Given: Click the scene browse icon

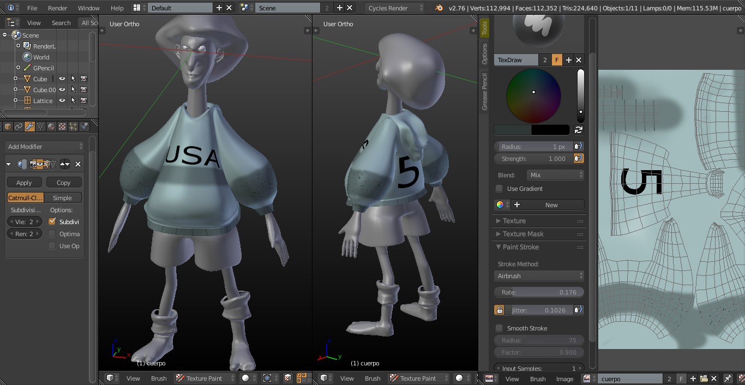Looking at the screenshot, I should point(246,8).
